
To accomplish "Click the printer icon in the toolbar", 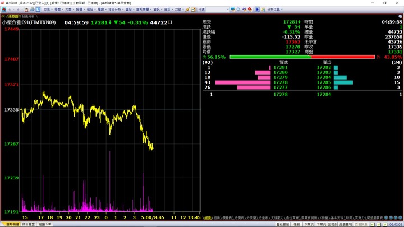I will (x=32, y=10).
